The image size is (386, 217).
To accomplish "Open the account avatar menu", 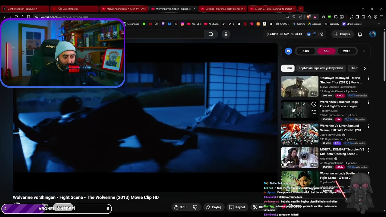I will coord(373,34).
